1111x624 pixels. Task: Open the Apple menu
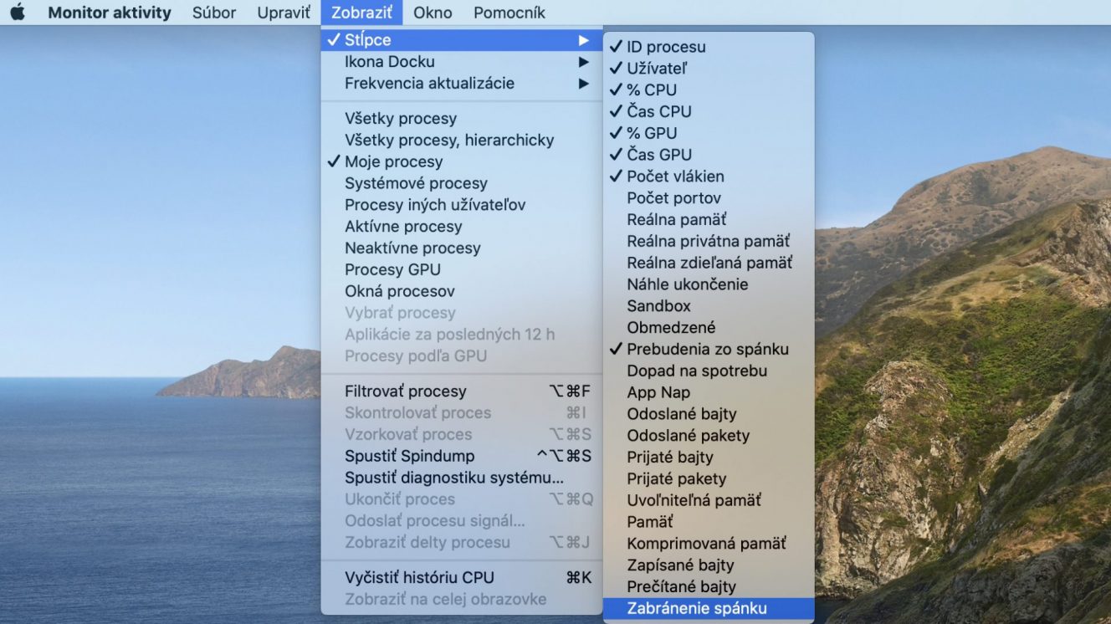[x=18, y=13]
